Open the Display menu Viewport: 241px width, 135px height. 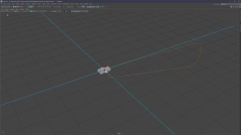pyautogui.click(x=23, y=4)
